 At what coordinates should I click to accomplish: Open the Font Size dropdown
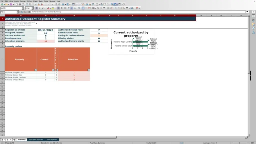tap(32, 8)
